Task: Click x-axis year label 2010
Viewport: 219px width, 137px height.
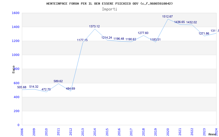Action: coord(46,132)
